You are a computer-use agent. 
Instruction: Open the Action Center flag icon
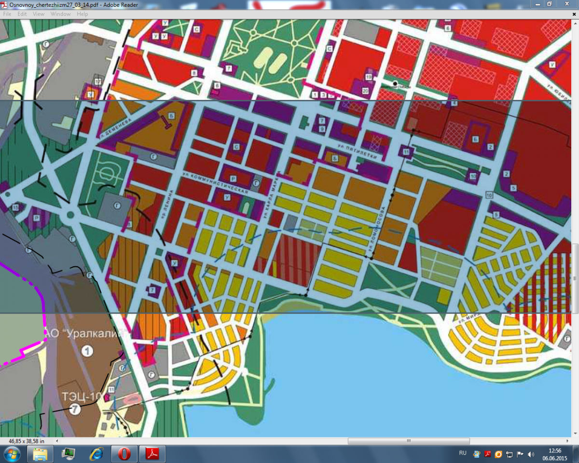520,454
